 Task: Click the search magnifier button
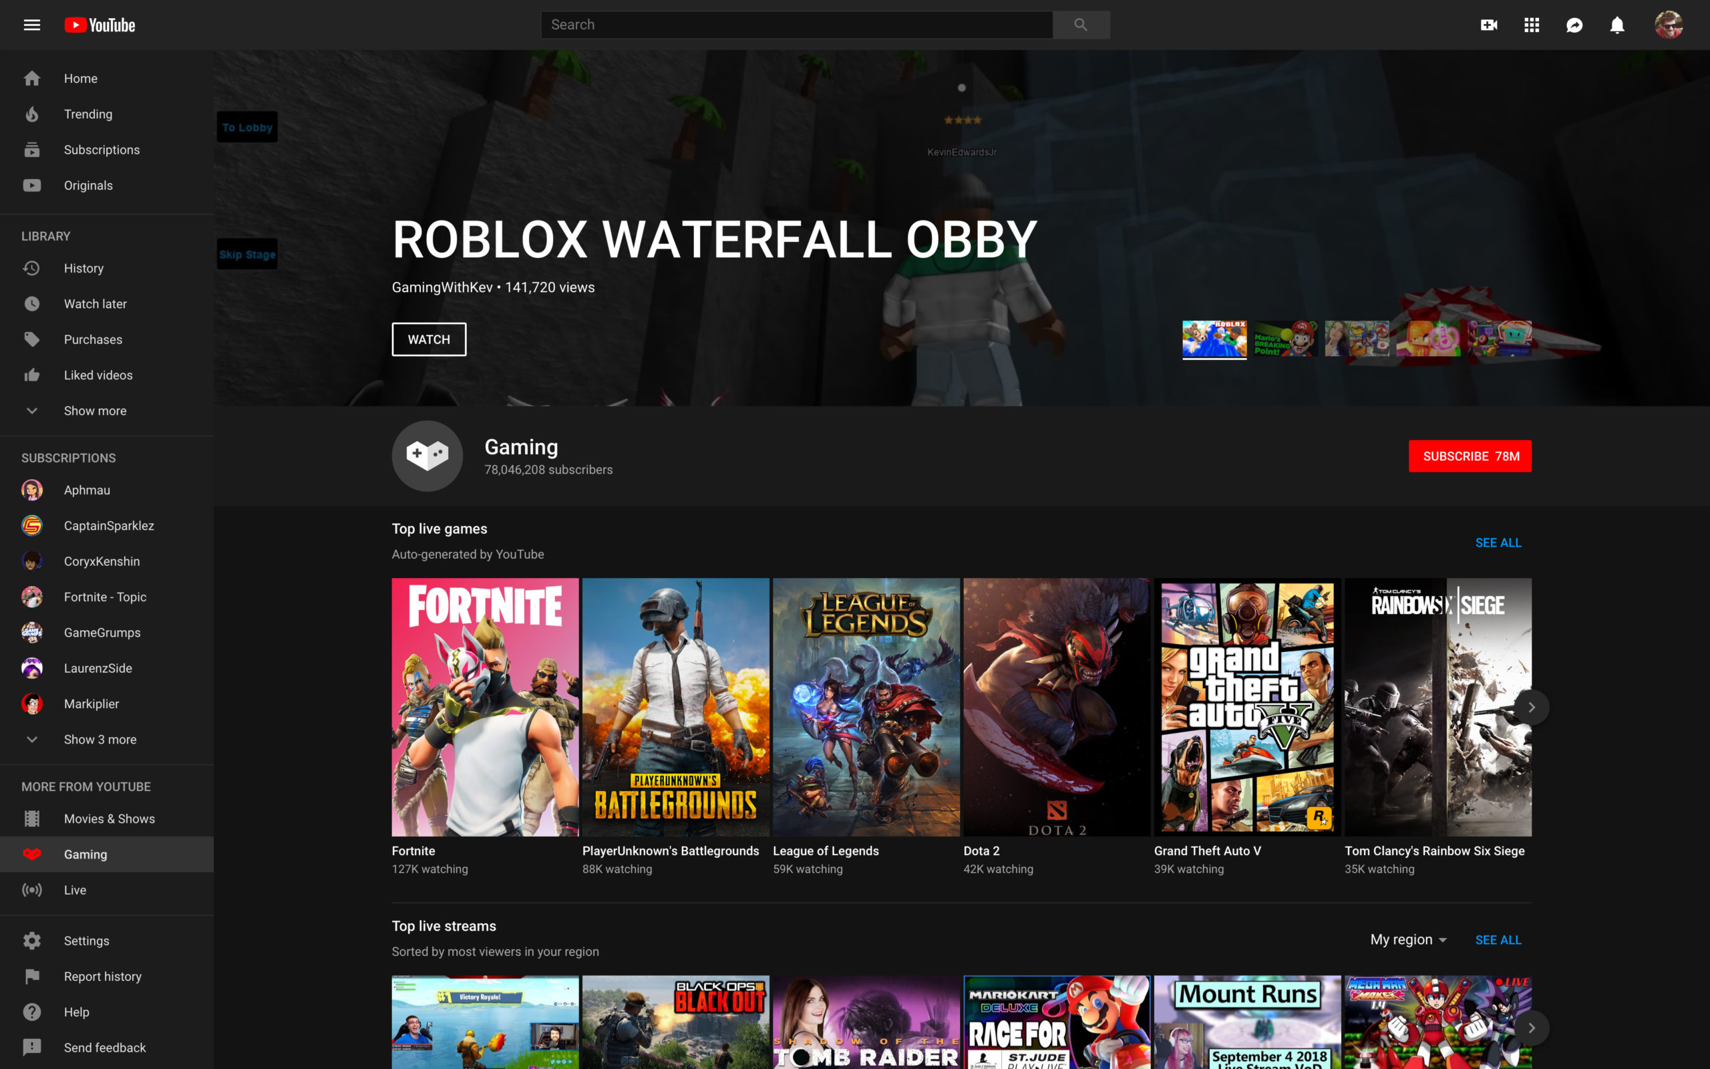click(1080, 25)
